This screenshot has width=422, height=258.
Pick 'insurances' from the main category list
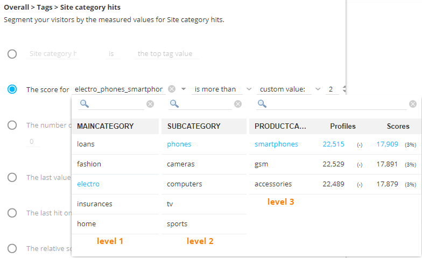click(95, 204)
